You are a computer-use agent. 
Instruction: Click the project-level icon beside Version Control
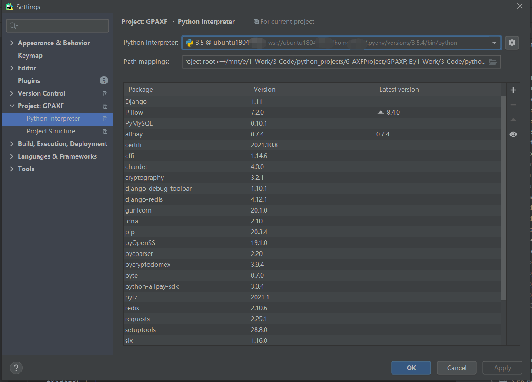pyautogui.click(x=105, y=93)
